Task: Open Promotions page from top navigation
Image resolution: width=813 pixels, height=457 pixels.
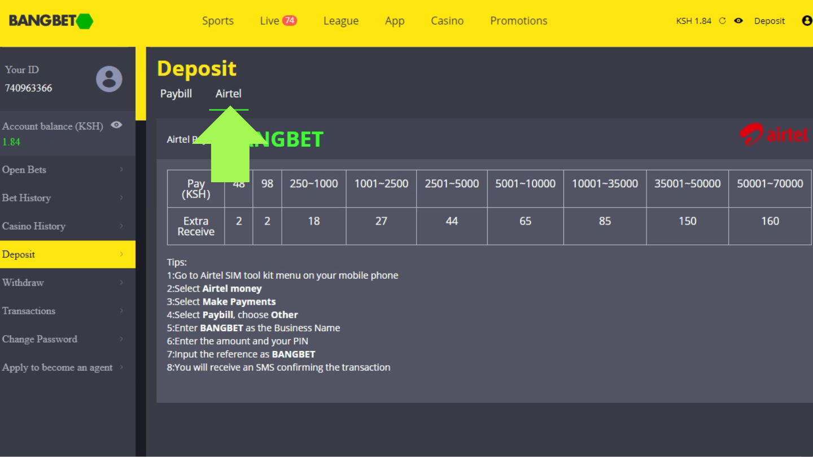Action: click(518, 21)
